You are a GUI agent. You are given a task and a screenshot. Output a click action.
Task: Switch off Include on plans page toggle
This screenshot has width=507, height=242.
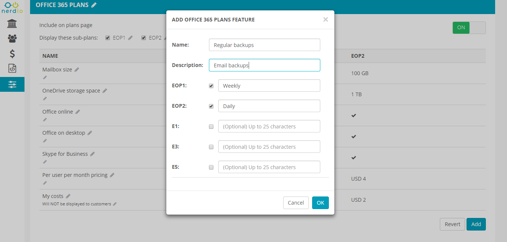469,28
